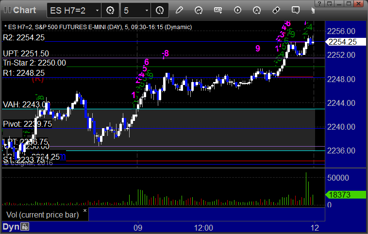368x234 pixels.
Task: Click the chart settings gear icon
Action: click(110, 10)
